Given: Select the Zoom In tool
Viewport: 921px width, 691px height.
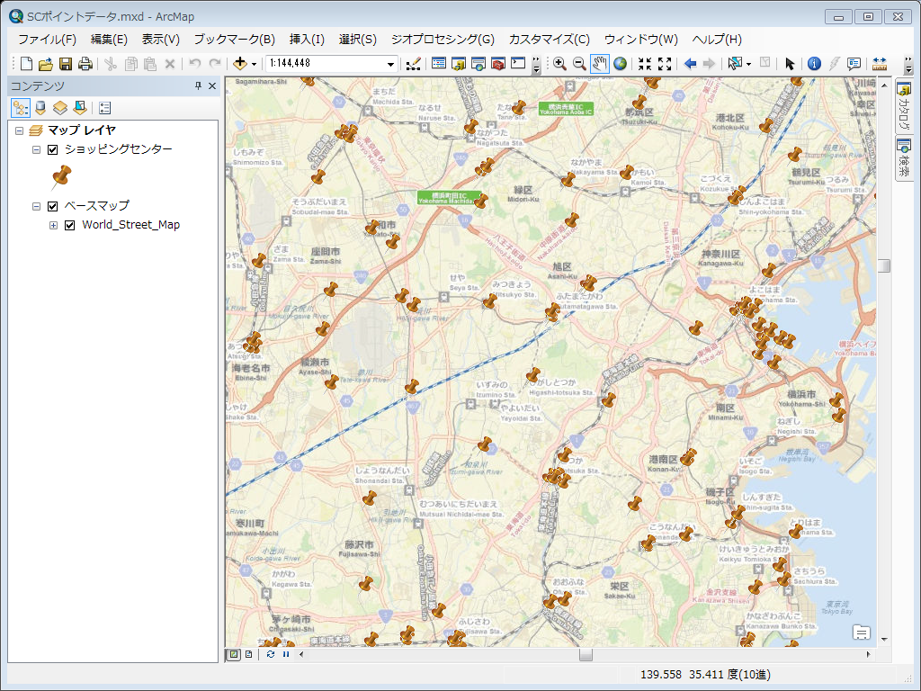Looking at the screenshot, I should click(x=559, y=64).
